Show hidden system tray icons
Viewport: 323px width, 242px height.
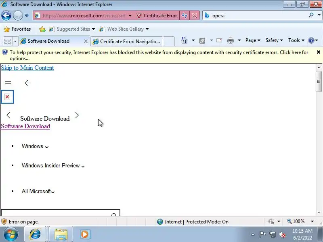[x=253, y=234]
